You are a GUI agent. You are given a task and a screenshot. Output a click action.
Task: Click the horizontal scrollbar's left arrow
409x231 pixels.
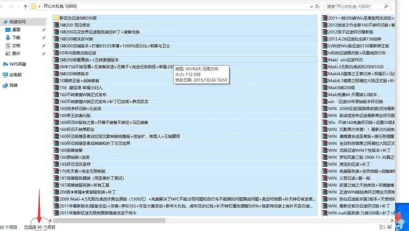(x=51, y=220)
